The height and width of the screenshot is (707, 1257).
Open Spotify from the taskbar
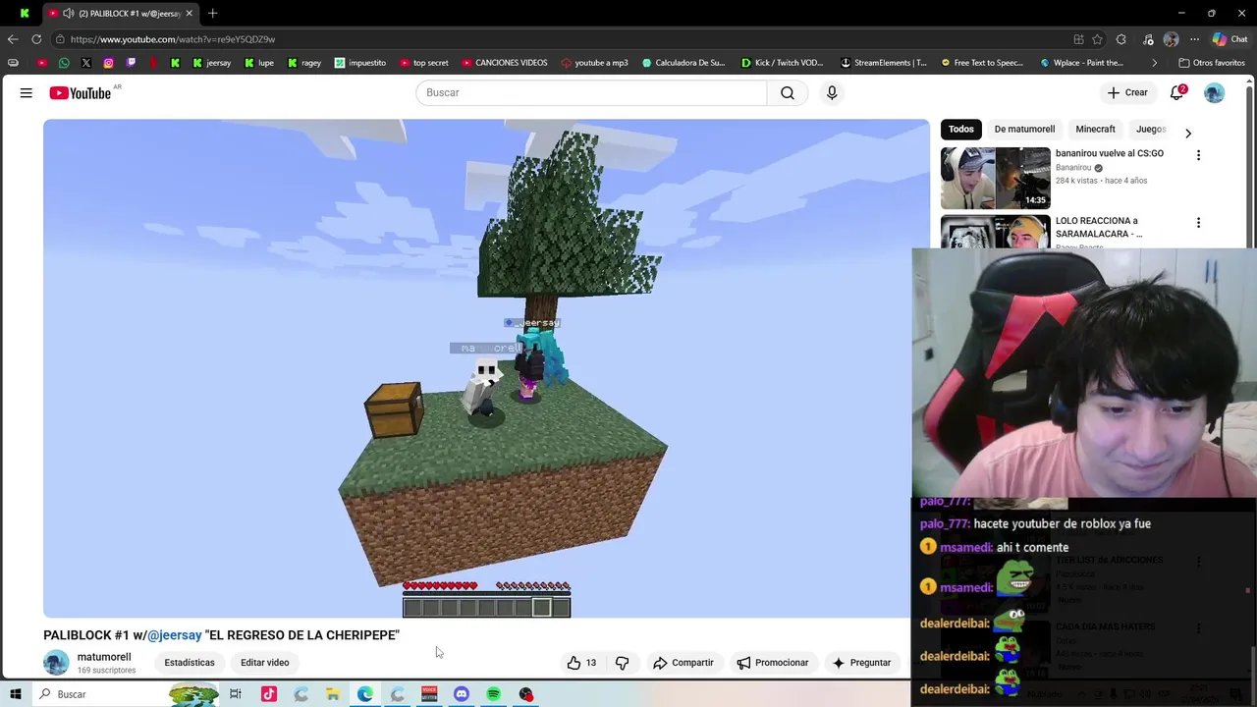click(494, 694)
